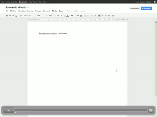Open the account menu at top right
Image resolution: width=157 pixels, height=117 pixels.
(144, 2)
